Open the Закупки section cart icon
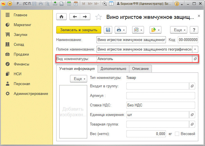 tap(8, 35)
